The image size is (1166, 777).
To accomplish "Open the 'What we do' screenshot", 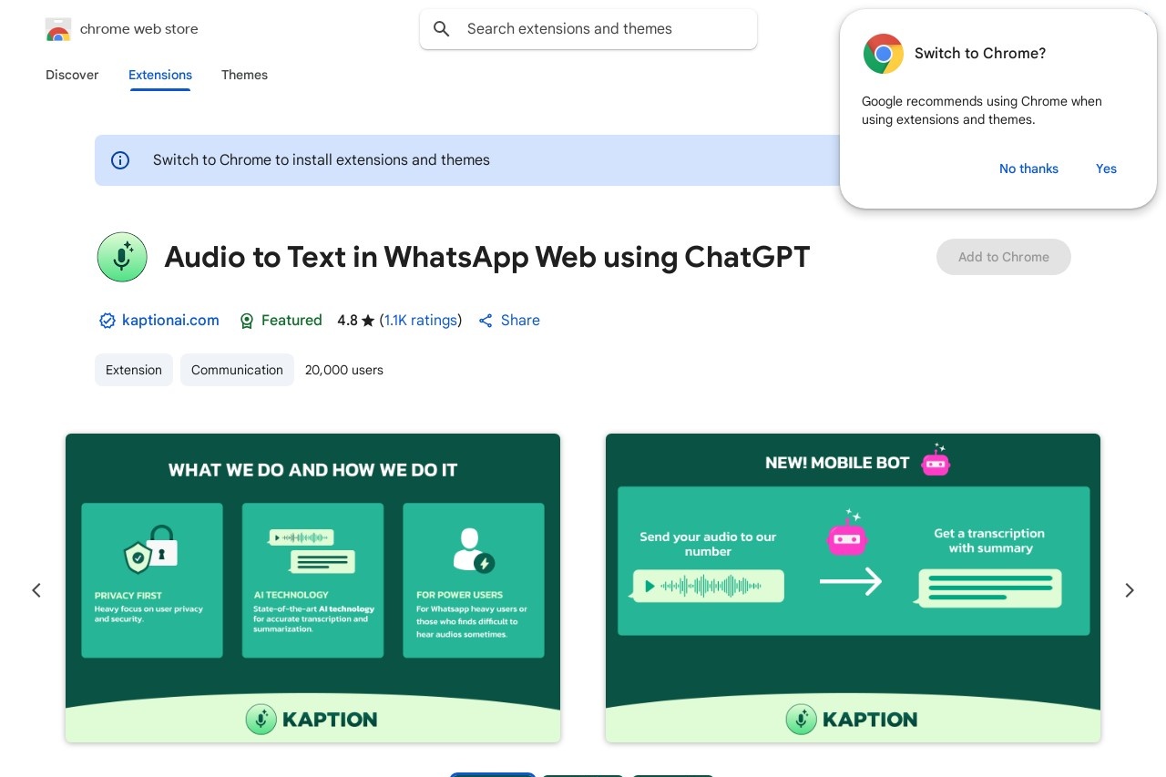I will pyautogui.click(x=312, y=588).
